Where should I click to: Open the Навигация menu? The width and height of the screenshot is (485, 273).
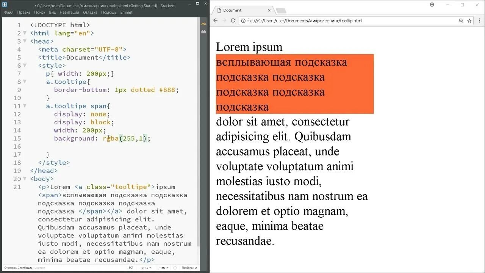[x=69, y=12]
